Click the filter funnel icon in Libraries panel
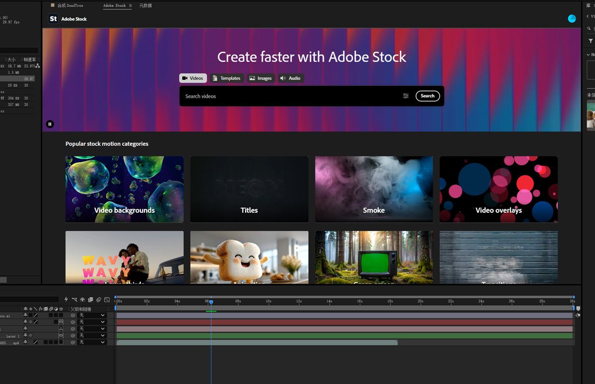The image size is (595, 384). [x=591, y=41]
